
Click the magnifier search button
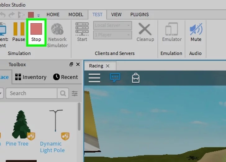click(x=63, y=93)
